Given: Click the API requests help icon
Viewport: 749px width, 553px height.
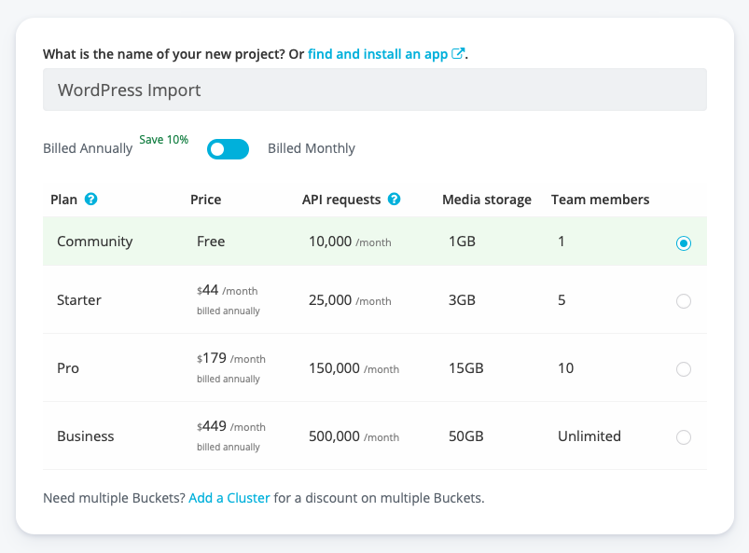Looking at the screenshot, I should click(x=395, y=200).
